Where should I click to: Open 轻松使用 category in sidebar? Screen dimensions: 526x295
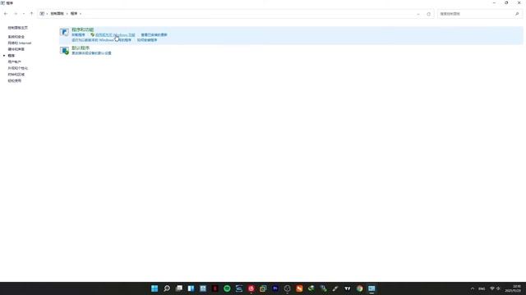15,80
